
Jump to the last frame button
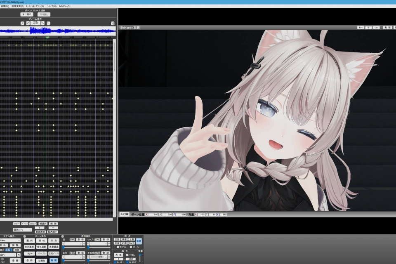coord(113,23)
